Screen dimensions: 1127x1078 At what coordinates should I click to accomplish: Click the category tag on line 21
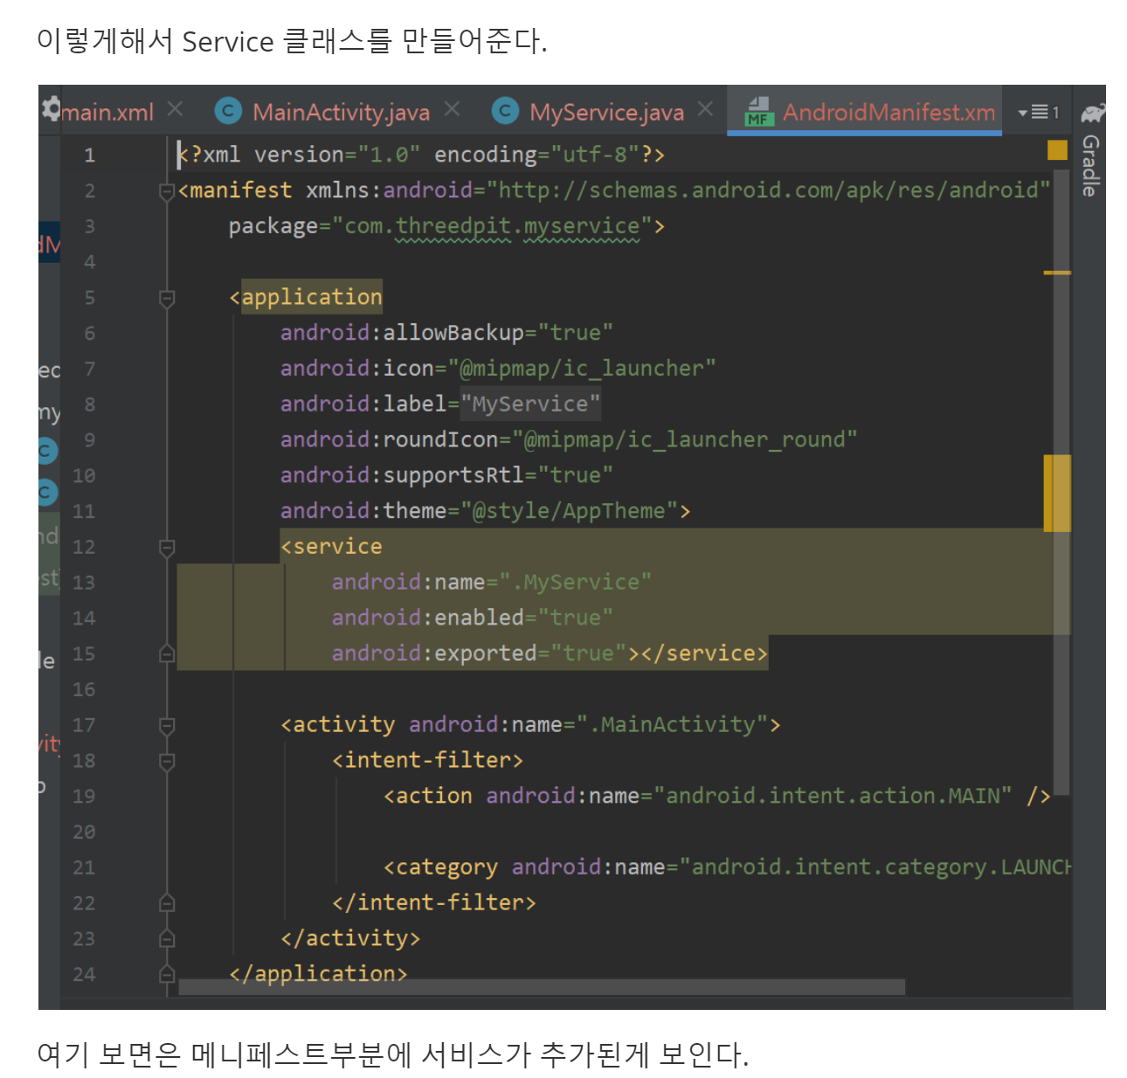439,867
